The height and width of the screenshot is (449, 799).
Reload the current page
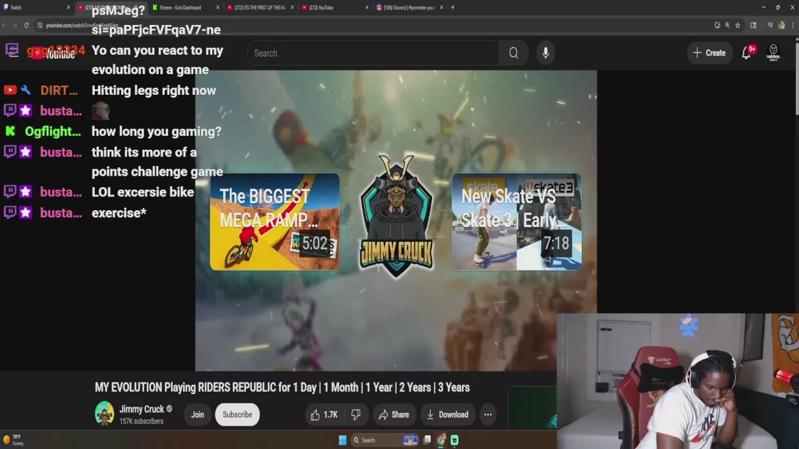(x=26, y=25)
